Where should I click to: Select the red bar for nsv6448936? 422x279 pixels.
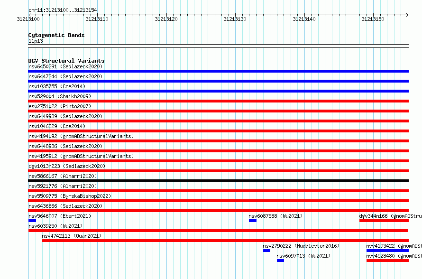[218, 151]
